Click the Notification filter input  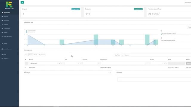[x=123, y=63]
